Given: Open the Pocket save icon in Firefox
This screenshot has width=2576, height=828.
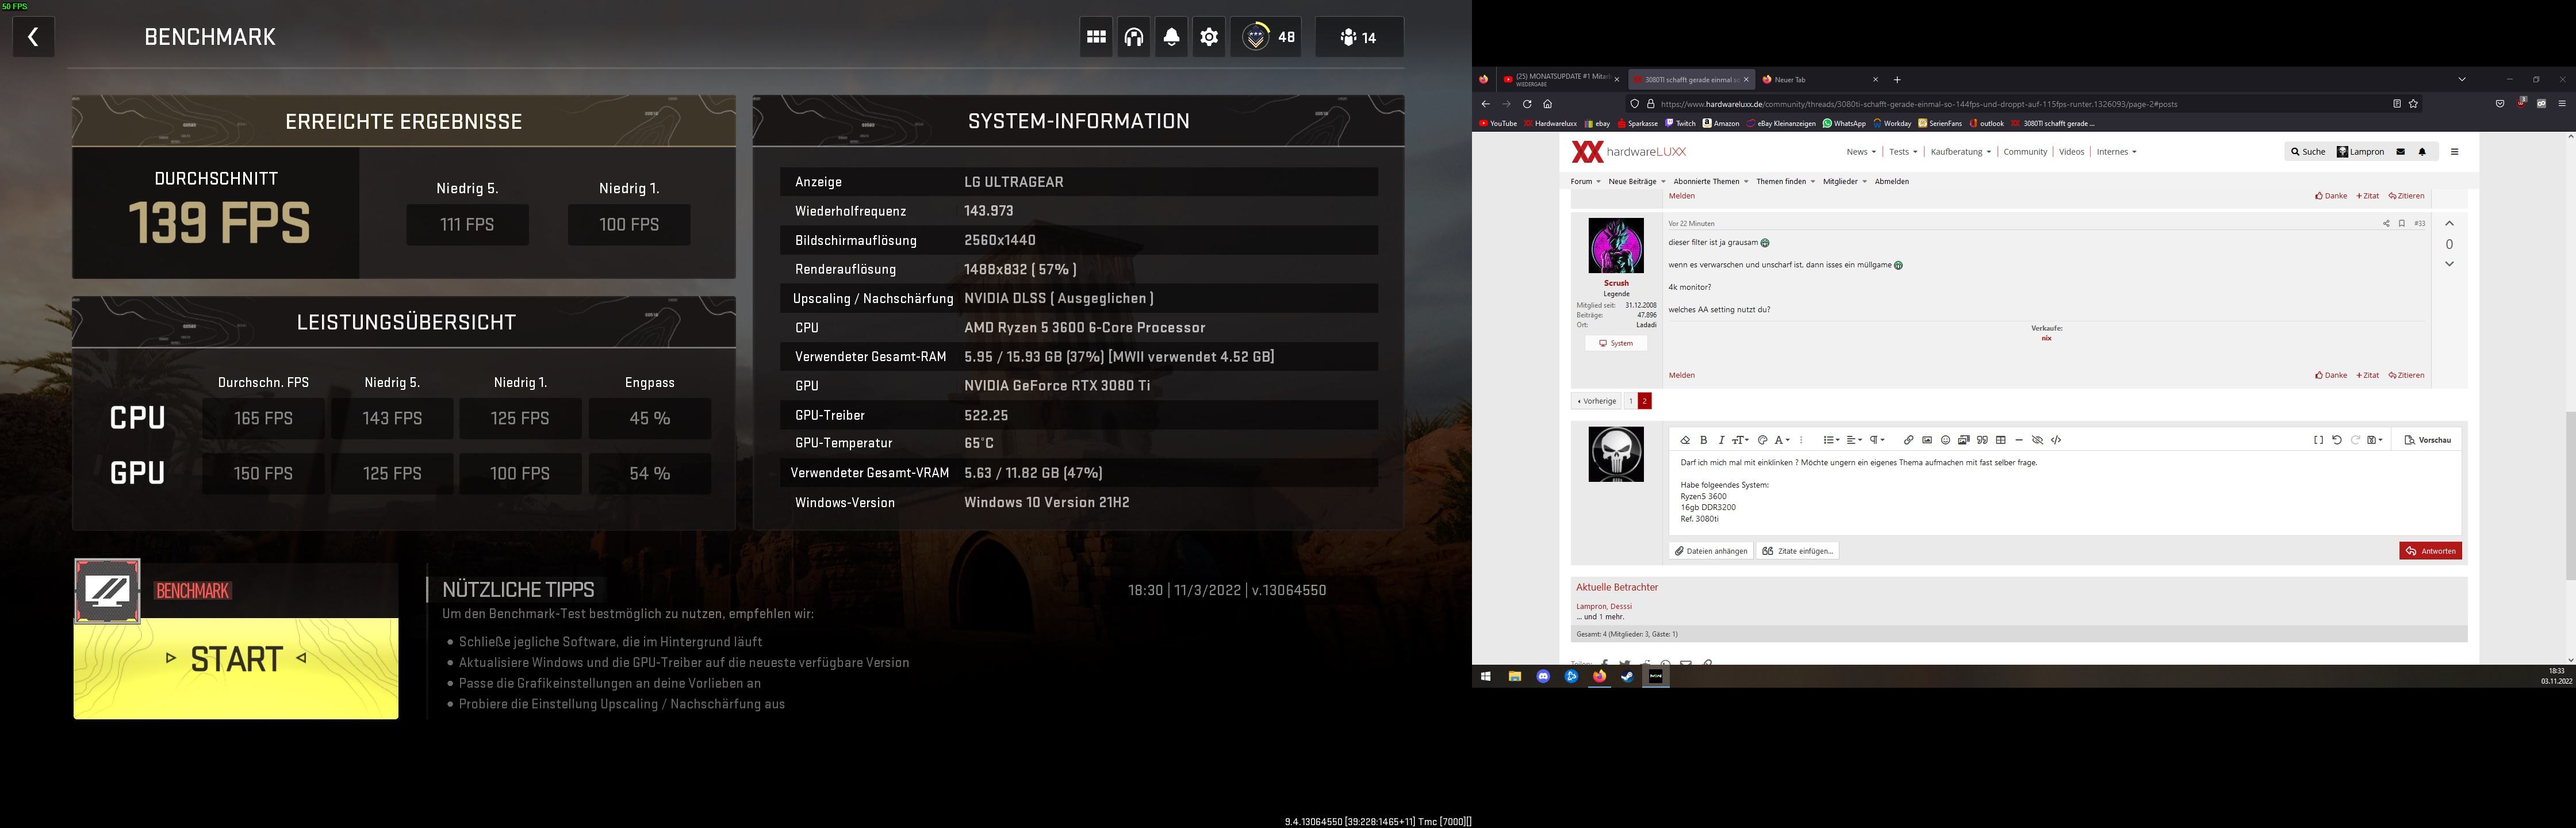Looking at the screenshot, I should pos(2500,104).
